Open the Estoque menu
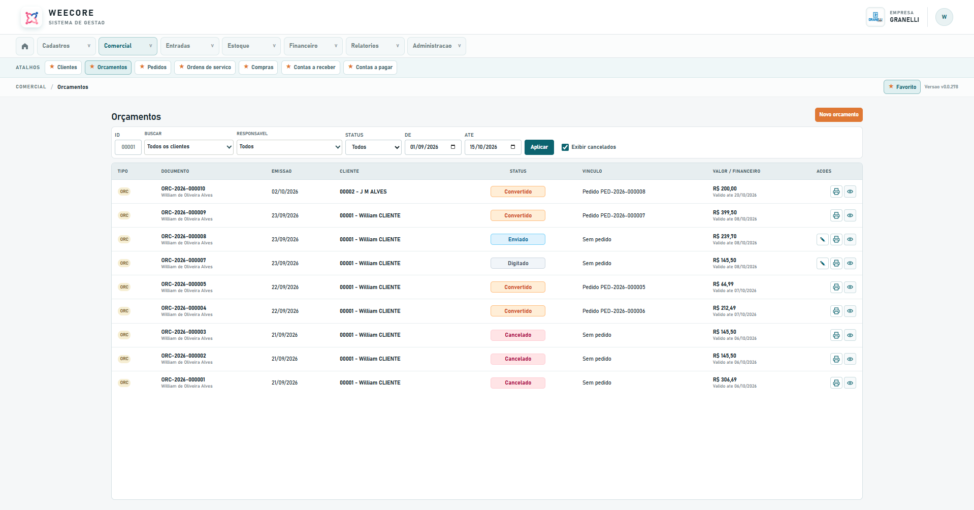This screenshot has height=510, width=974. (x=251, y=46)
